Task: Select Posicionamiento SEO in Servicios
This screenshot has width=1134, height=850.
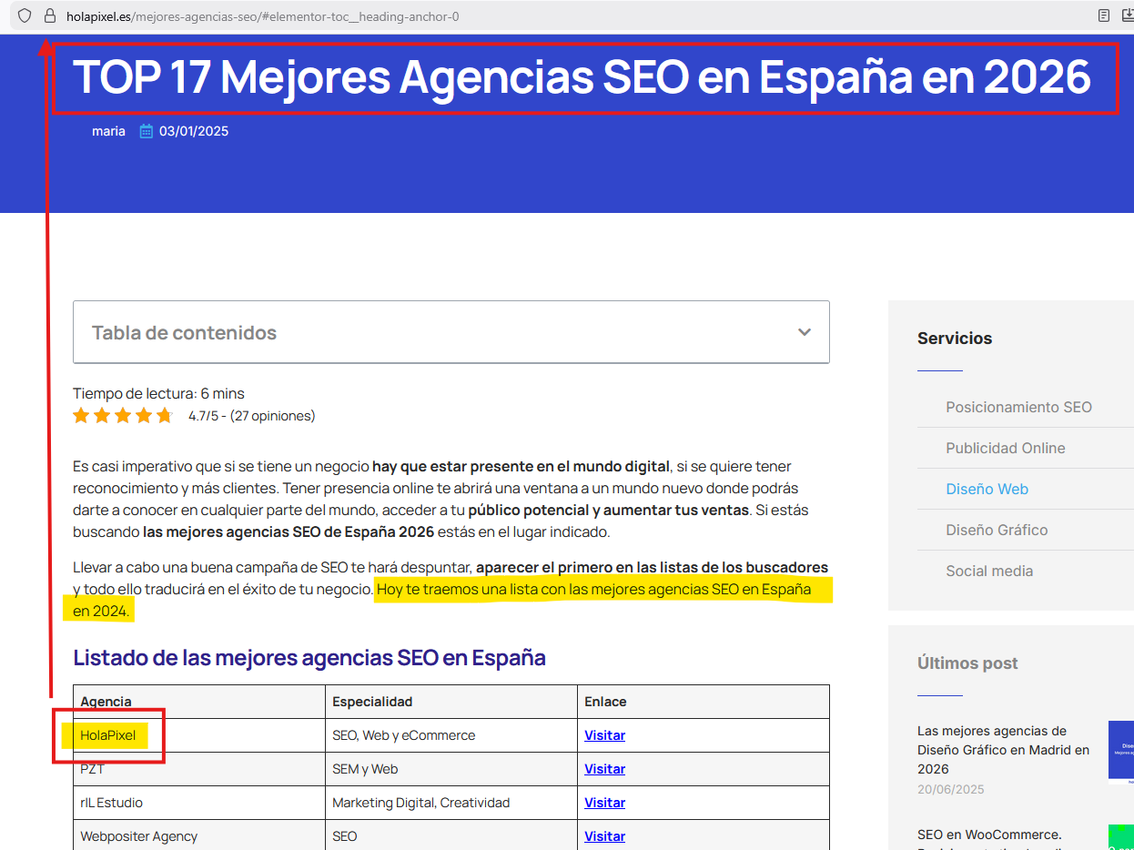Action: 1018,407
